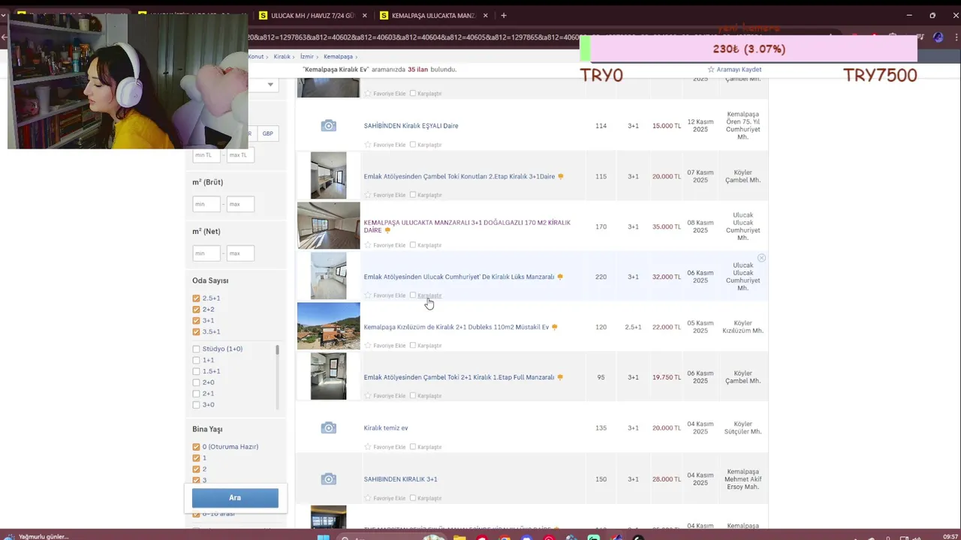Viewport: 961px width, 540px height.
Task: Open thumbnail of the KEMALPAŞA ULUCAKTA MANZARALI listing
Action: (x=328, y=226)
